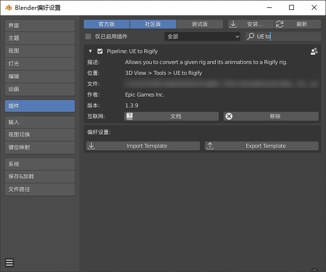Open the 编辑 preferences tab
Viewport: 326px width, 272px height.
click(40, 76)
